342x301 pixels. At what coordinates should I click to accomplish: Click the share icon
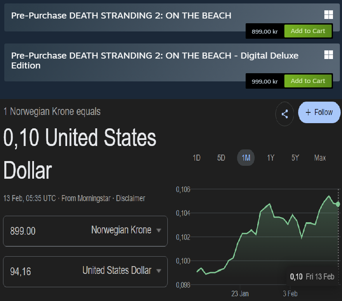285,114
